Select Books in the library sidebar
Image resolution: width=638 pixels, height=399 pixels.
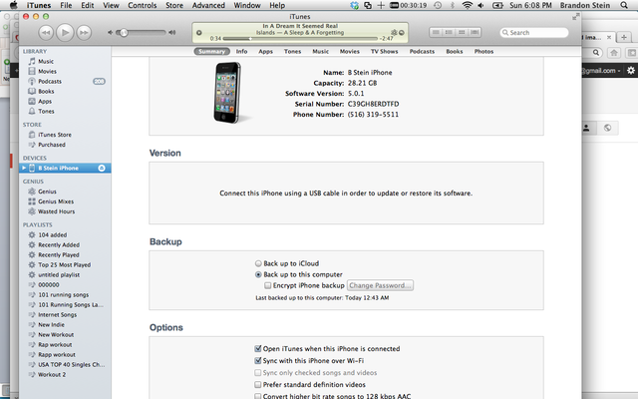[46, 91]
